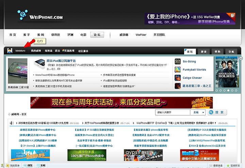Open the Microsoft HTC lawsuit news item
The width and height of the screenshot is (245, 168).
[59, 81]
